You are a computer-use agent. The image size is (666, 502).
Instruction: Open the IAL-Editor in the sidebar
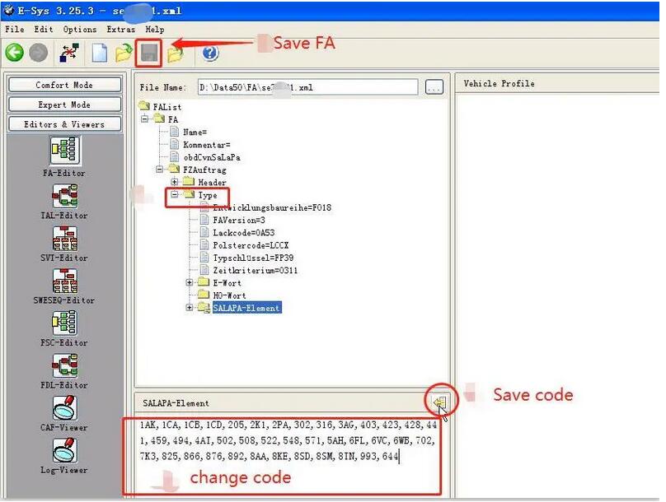click(64, 196)
